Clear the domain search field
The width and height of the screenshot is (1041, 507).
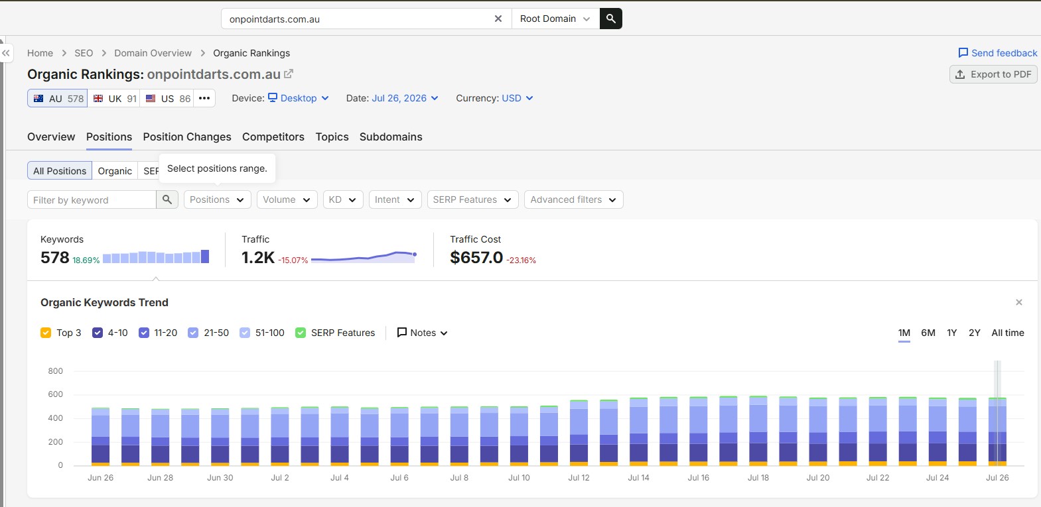(x=498, y=19)
